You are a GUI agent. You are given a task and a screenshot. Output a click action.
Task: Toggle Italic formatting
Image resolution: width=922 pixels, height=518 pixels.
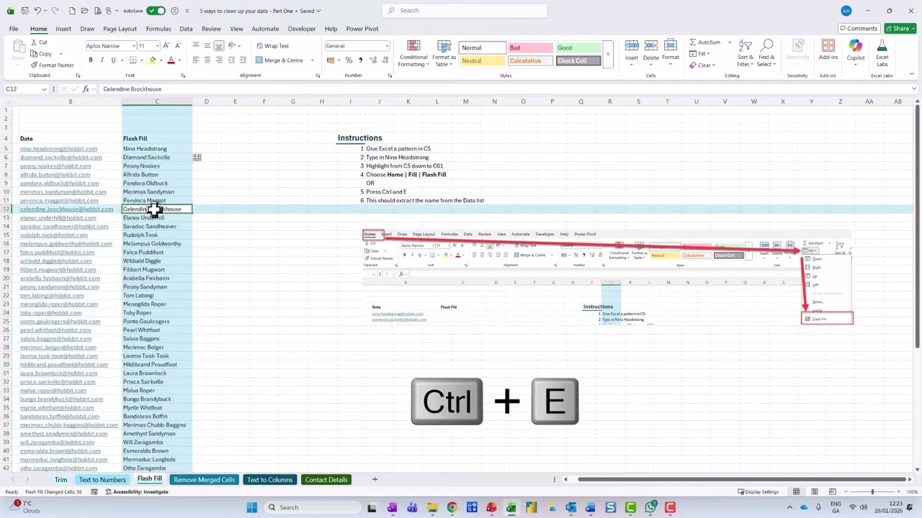[x=102, y=60]
